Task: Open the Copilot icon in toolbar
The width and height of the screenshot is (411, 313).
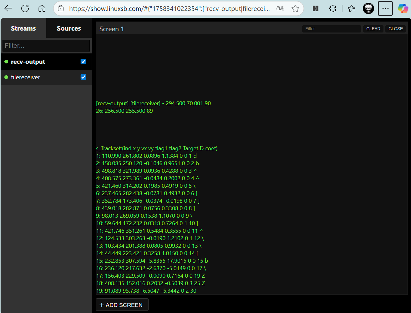Action: point(403,9)
